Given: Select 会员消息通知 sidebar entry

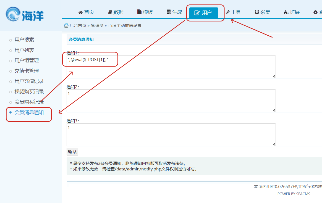Looking at the screenshot, I should 29,112.
